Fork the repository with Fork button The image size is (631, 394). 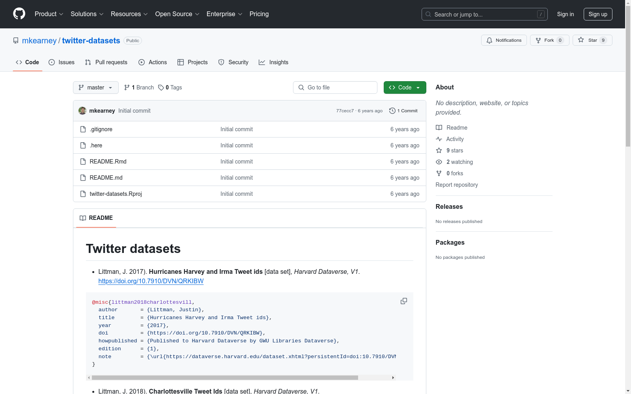tap(550, 40)
